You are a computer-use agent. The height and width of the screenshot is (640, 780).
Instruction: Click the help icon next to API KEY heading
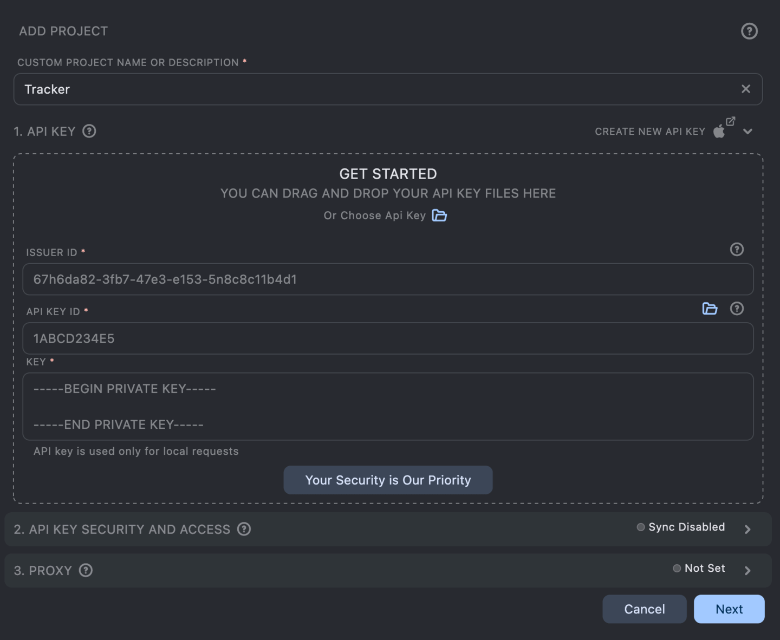[89, 131]
